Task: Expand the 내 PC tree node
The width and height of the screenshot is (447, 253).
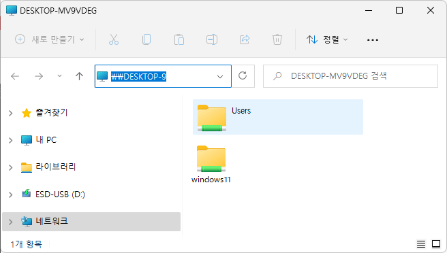Action: (x=10, y=140)
